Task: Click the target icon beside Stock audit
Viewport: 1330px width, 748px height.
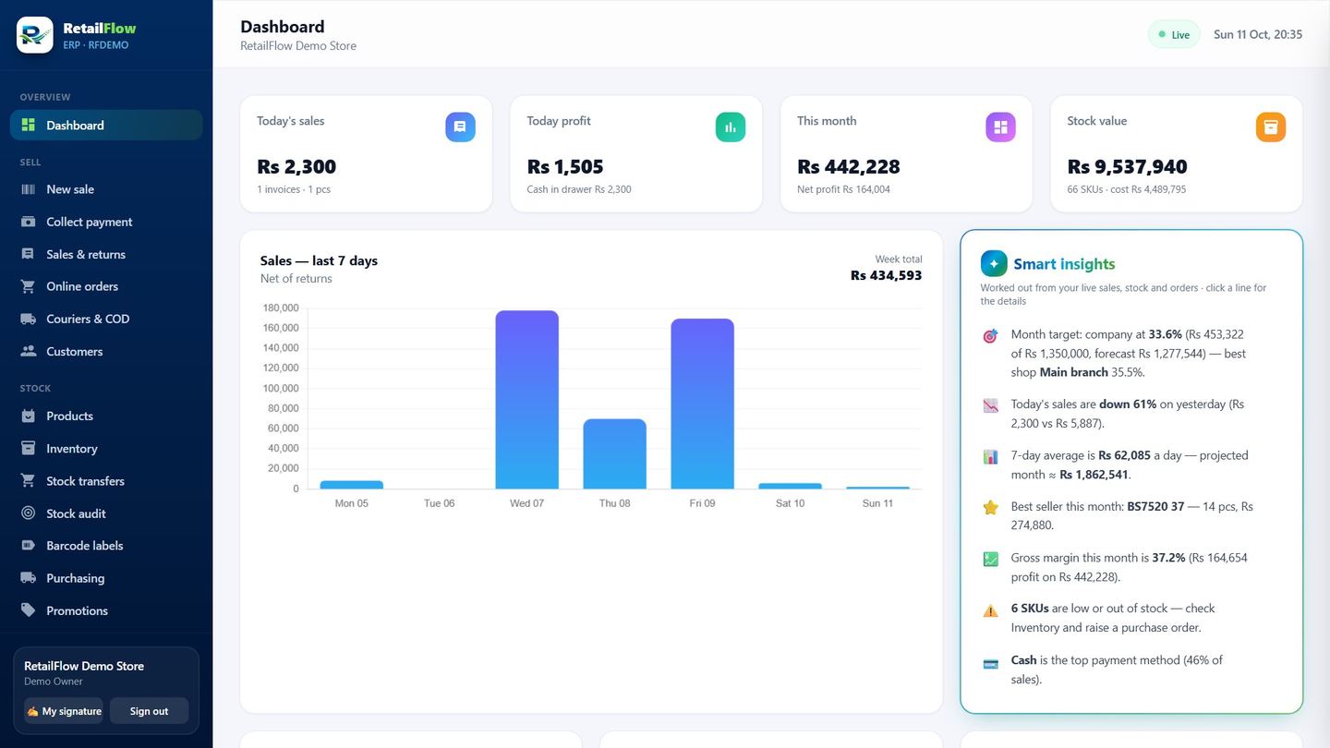Action: coord(29,513)
